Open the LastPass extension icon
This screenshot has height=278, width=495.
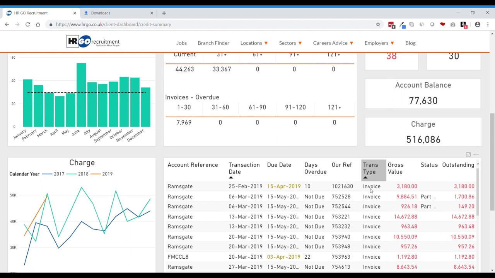click(x=391, y=25)
